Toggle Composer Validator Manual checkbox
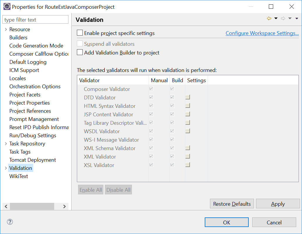This screenshot has height=234, width=302. point(151,89)
